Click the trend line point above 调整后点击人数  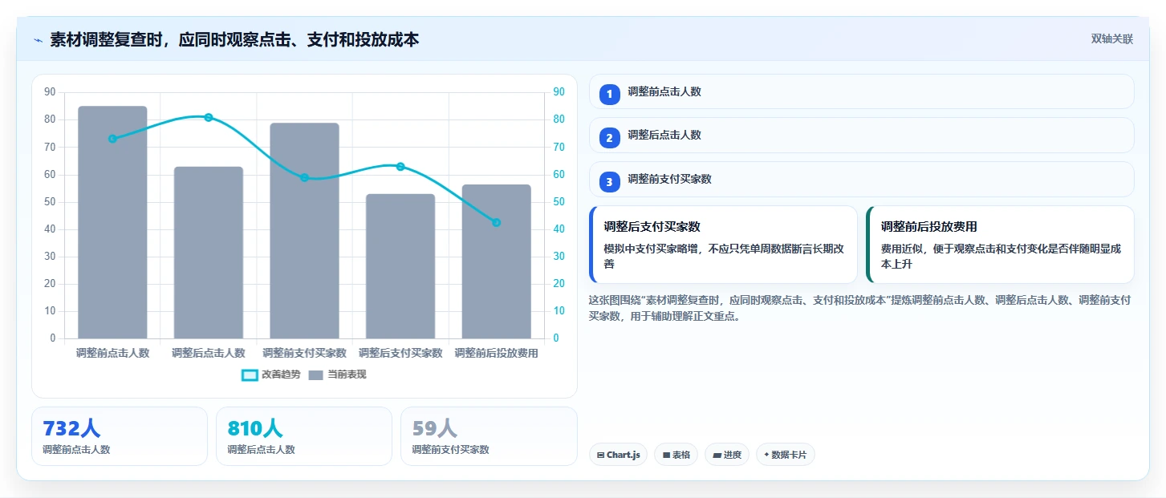pos(209,117)
